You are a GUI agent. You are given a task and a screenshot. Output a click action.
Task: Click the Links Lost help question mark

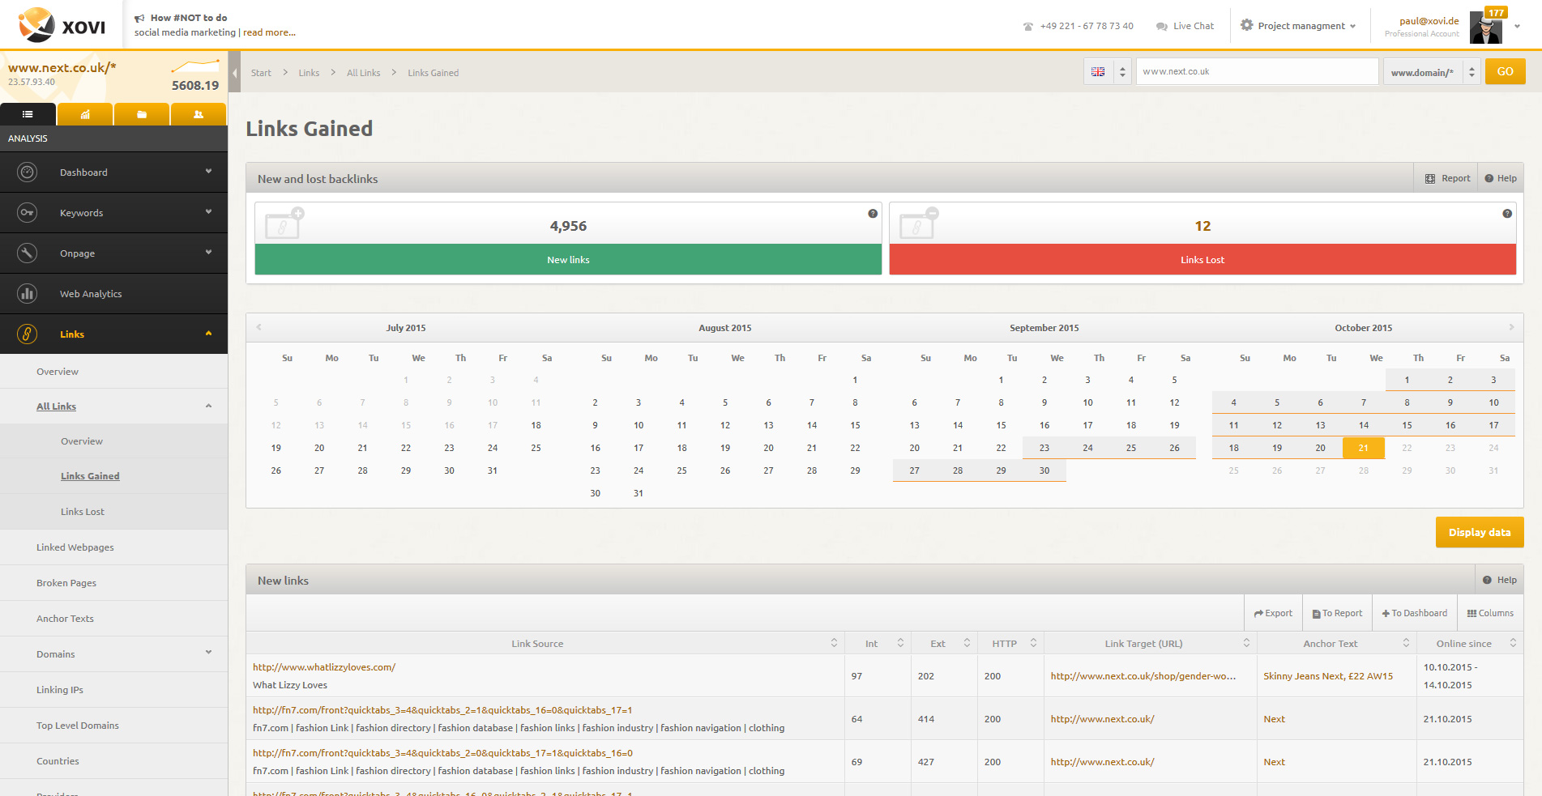tap(1507, 214)
